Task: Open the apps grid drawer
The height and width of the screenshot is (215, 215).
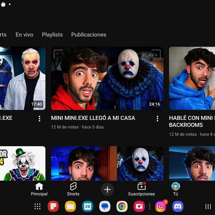Action: (37, 206)
